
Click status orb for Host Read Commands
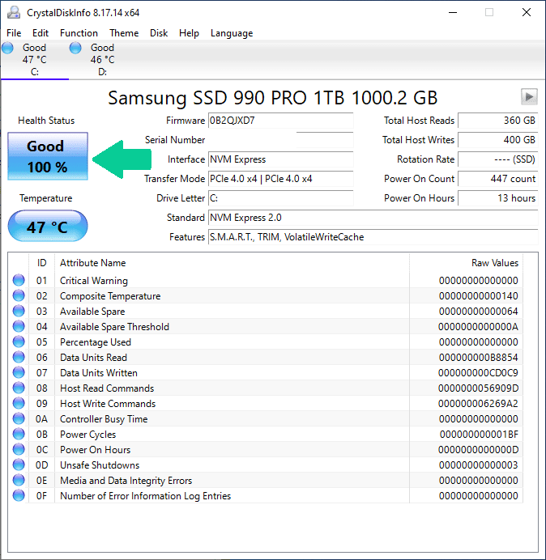(x=19, y=388)
